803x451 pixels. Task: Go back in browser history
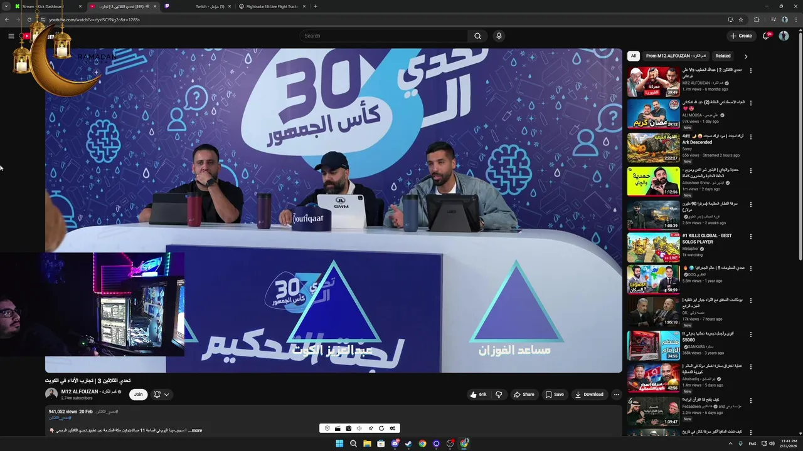[7, 19]
